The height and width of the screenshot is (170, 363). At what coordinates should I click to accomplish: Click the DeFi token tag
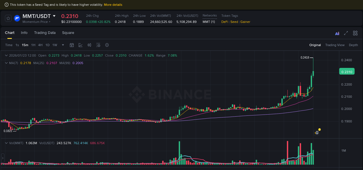click(x=224, y=21)
